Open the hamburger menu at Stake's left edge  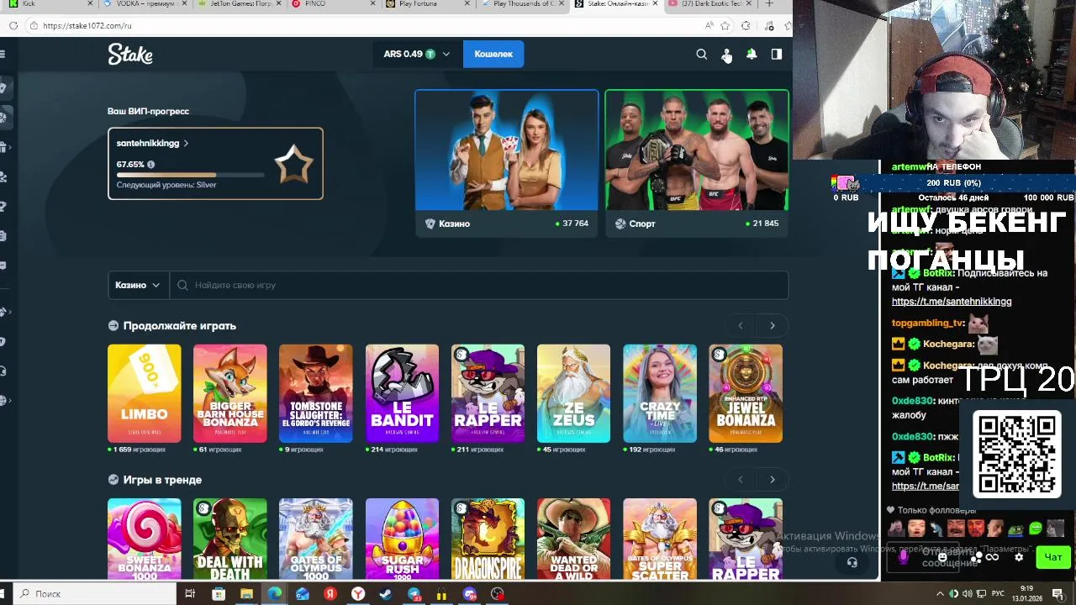click(x=3, y=54)
